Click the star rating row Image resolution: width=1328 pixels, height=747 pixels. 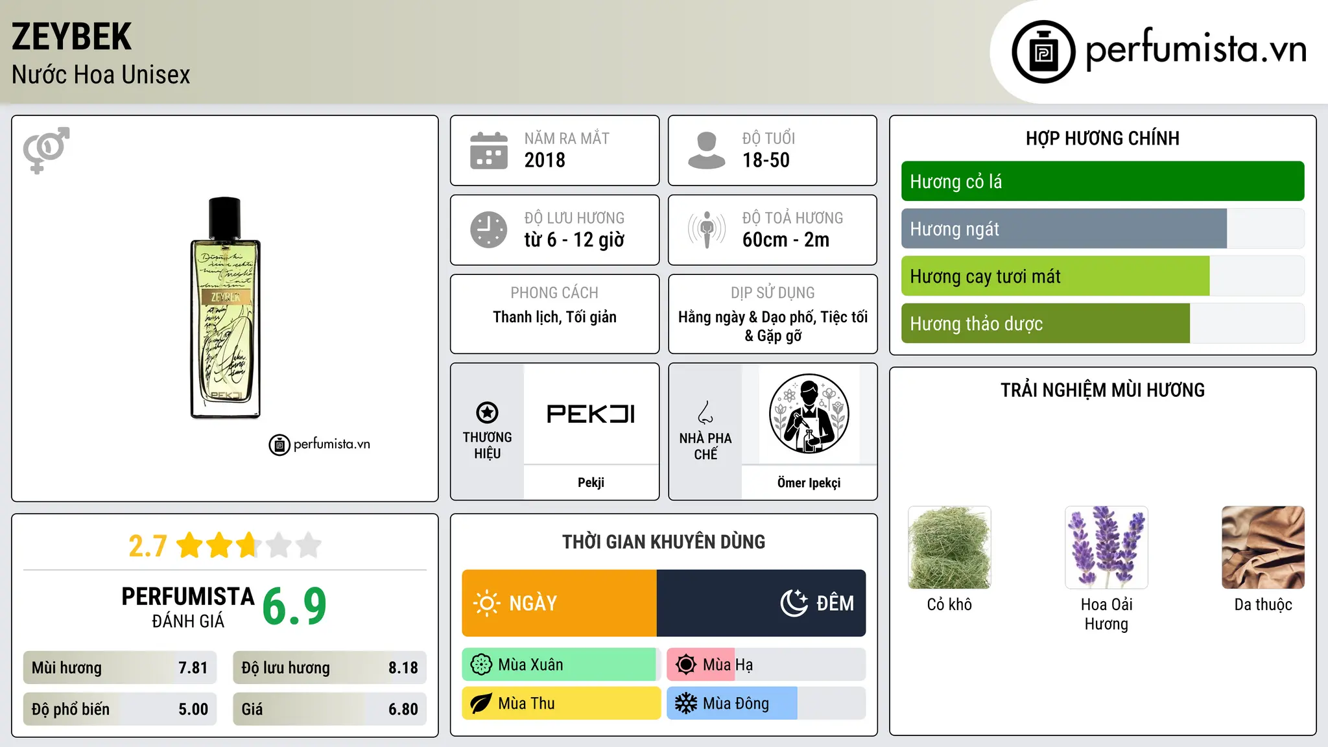248,545
